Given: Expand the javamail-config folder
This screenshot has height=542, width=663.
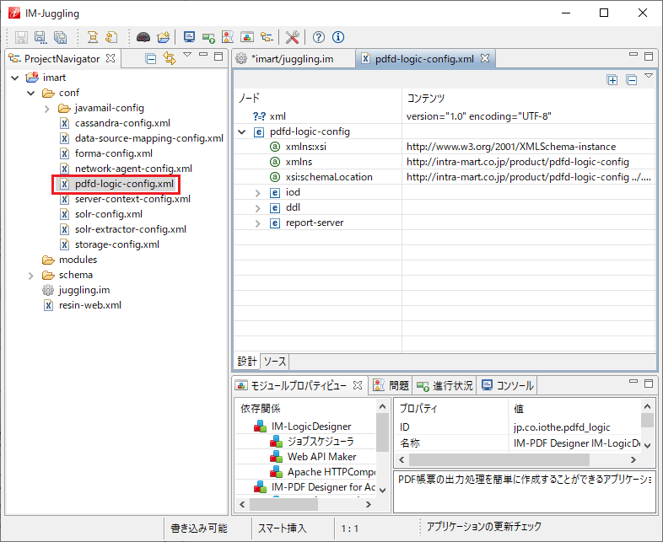Looking at the screenshot, I should click(47, 109).
